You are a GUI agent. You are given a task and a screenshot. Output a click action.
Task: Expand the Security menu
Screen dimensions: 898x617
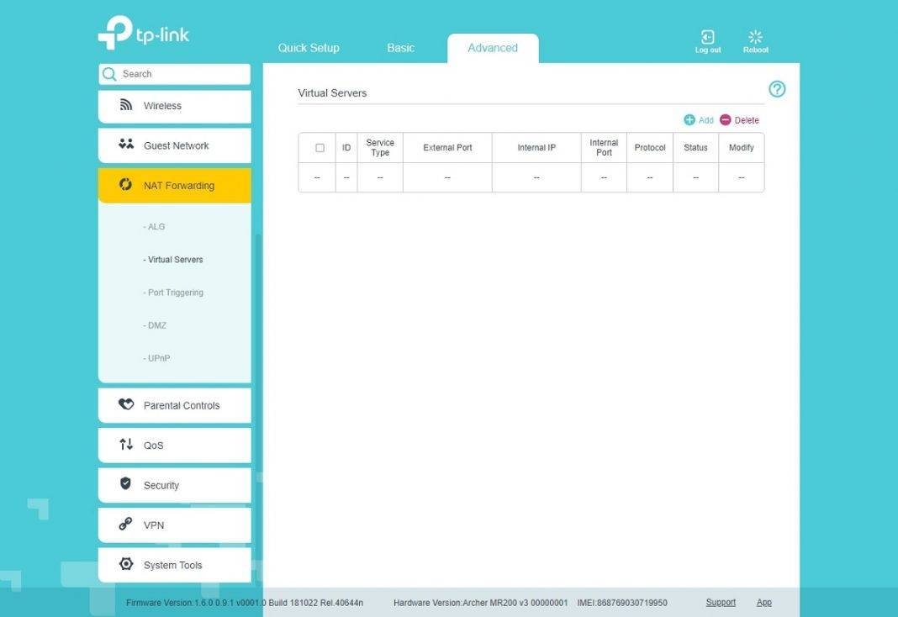(175, 485)
